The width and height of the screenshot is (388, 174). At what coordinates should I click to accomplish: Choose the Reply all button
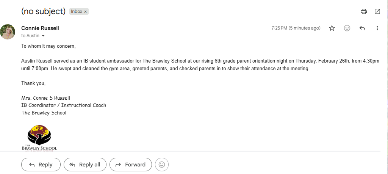click(x=85, y=165)
